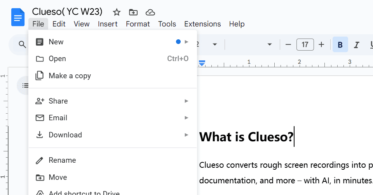373x195 pixels.
Task: Click the move-to-folder icon beside title
Action: pos(133,12)
